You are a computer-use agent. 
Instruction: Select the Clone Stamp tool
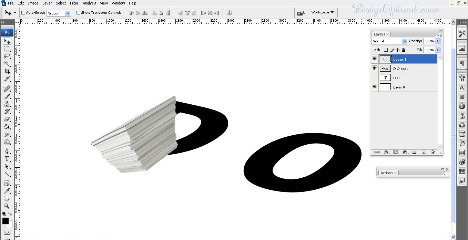[x=7, y=104]
